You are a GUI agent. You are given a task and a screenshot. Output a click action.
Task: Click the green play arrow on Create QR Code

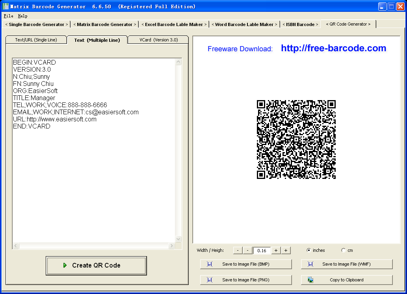tap(65, 265)
